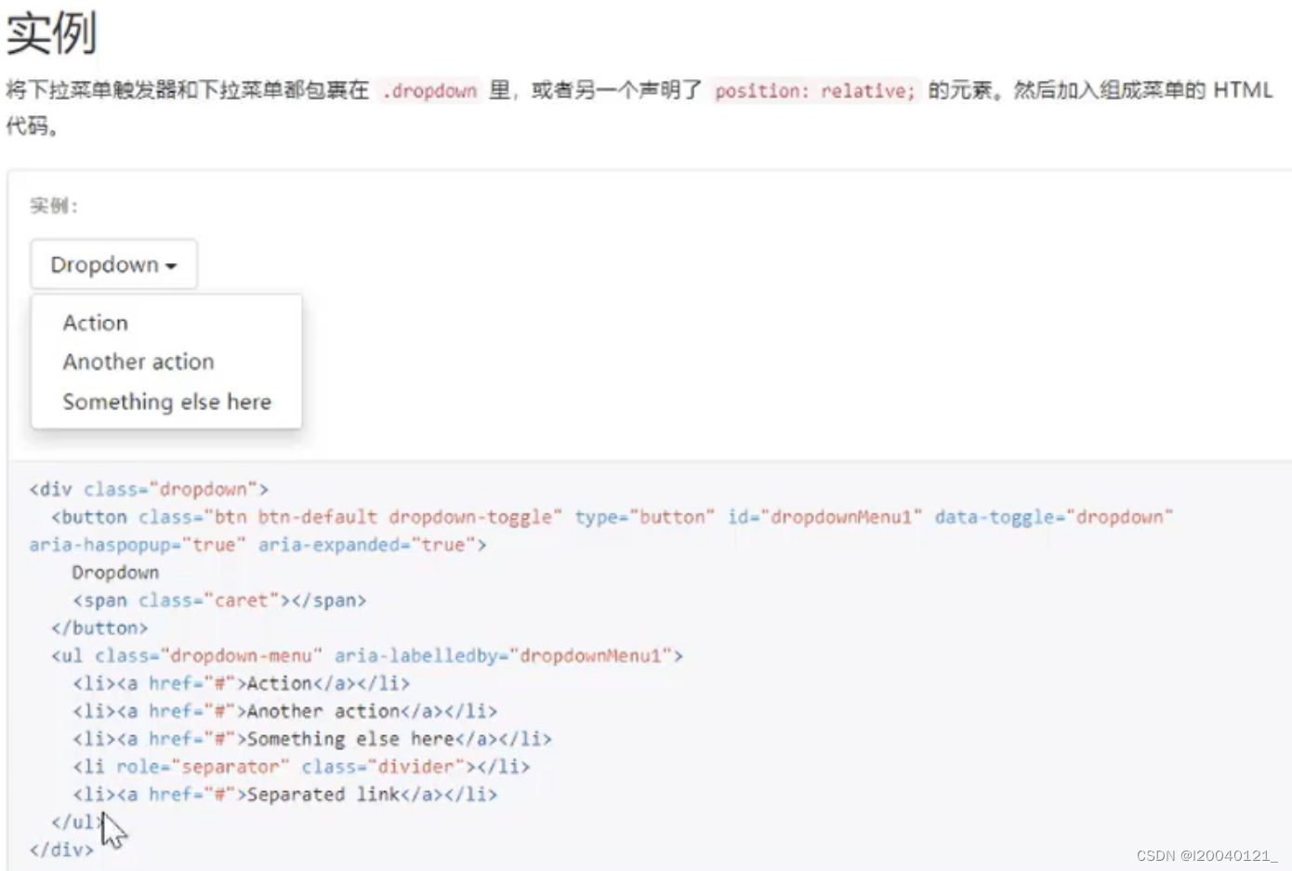Click code line aria-haspopup="true"

[257, 545]
